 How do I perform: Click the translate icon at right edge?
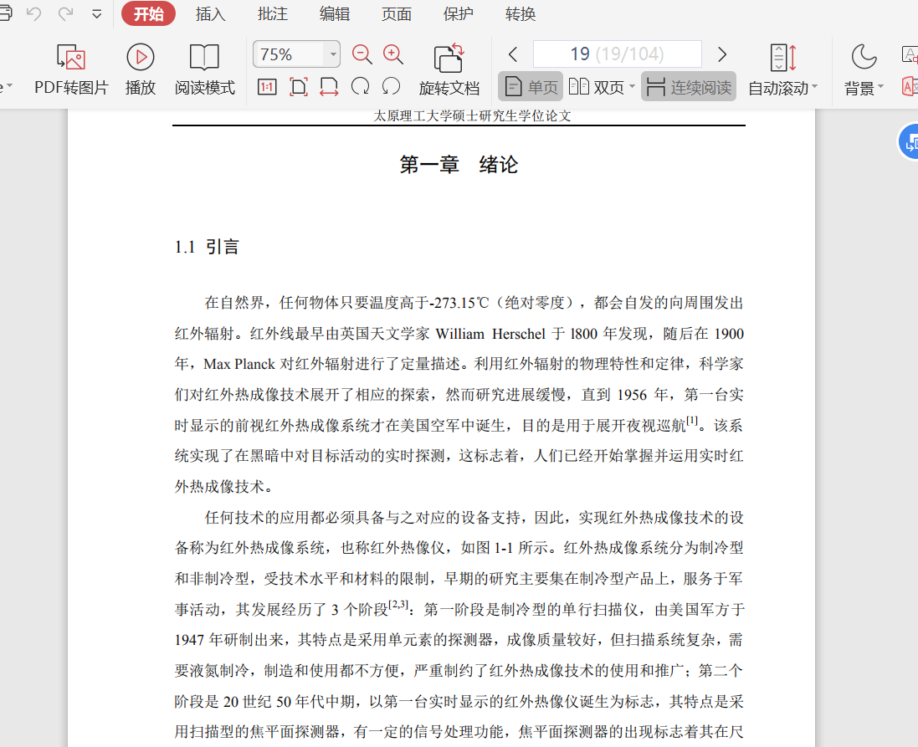(x=910, y=87)
